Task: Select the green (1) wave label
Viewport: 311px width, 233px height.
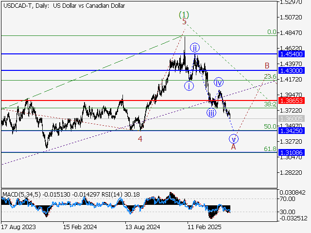Action: (184, 14)
